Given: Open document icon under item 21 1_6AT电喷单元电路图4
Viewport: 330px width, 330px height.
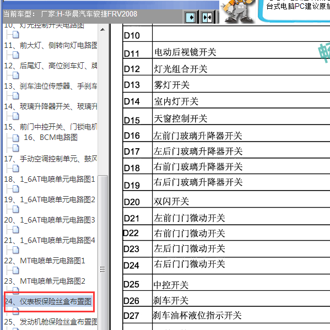Looking at the screenshot, I should pos(16,250).
